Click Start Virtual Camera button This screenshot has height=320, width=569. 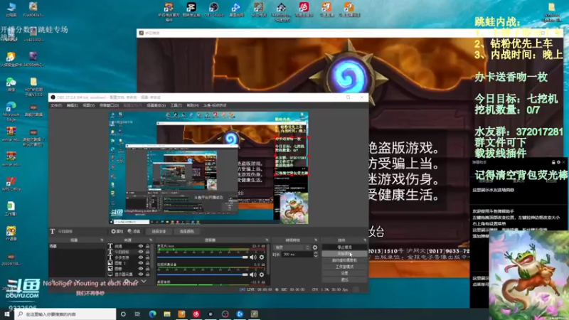[x=344, y=260]
